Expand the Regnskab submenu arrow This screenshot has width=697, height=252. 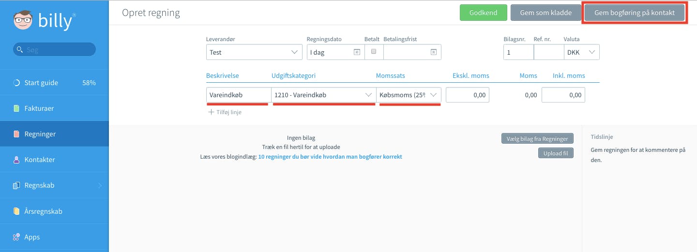click(x=100, y=185)
